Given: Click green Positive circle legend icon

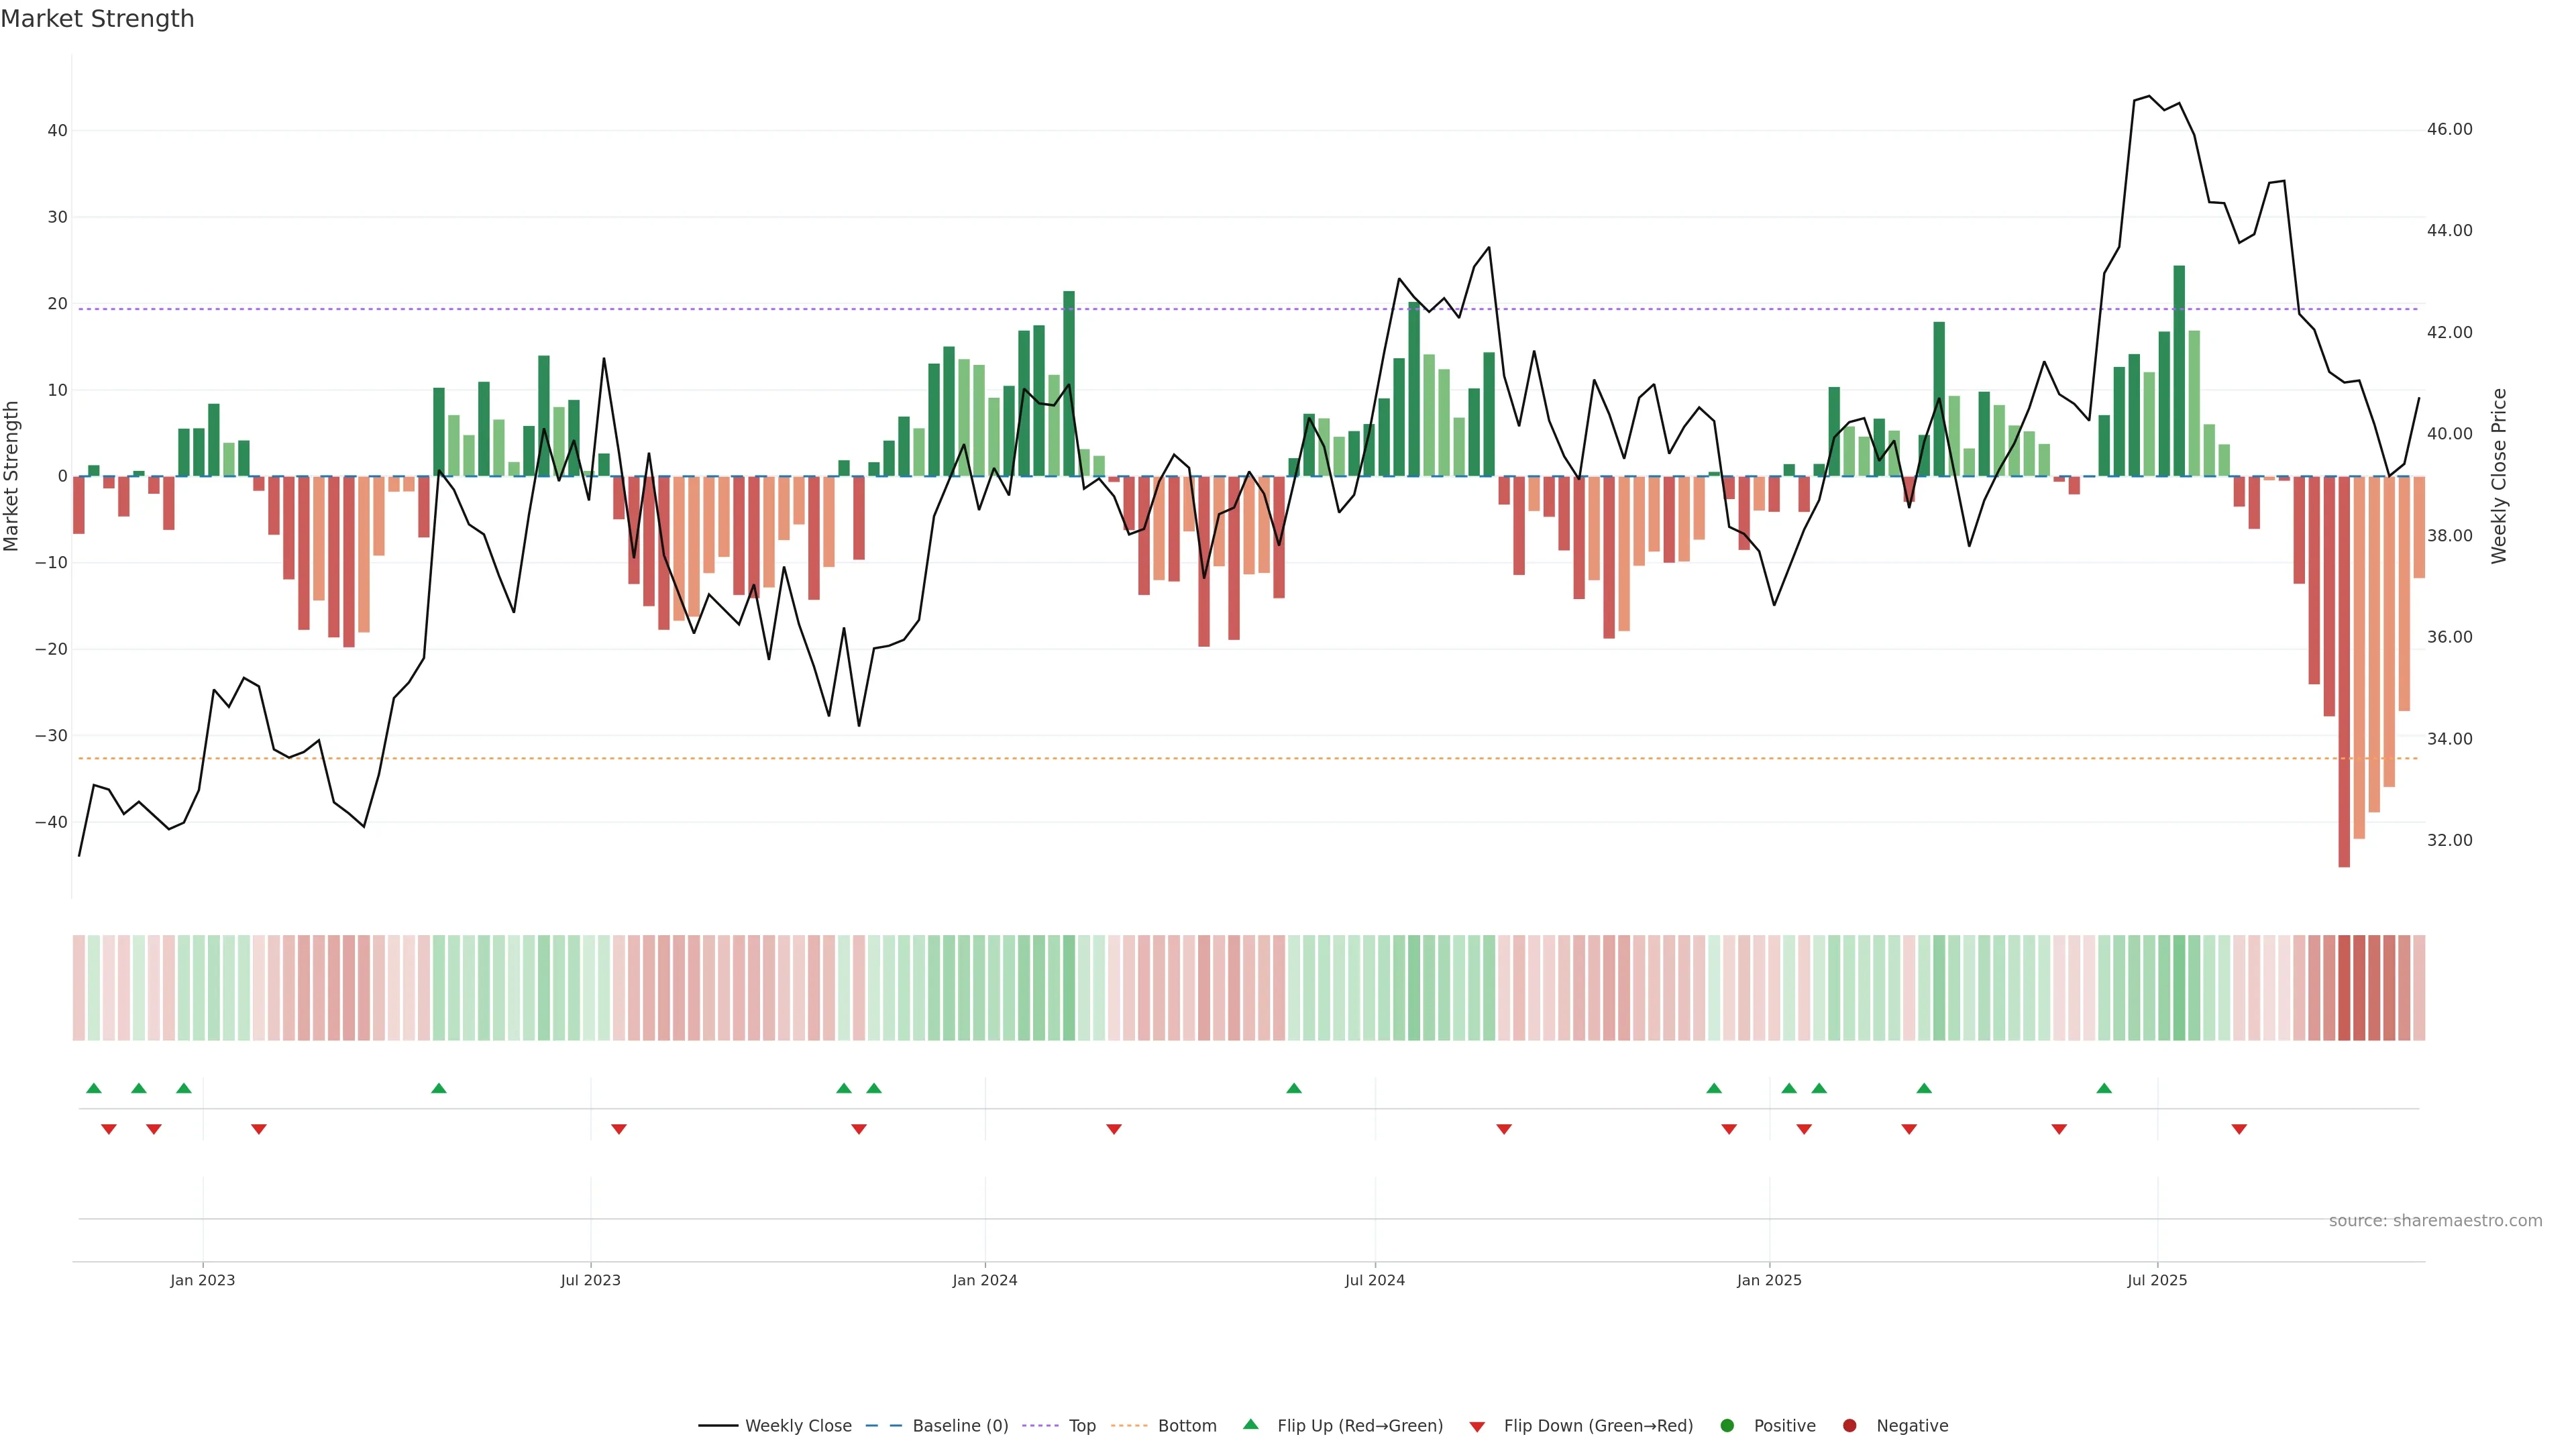Looking at the screenshot, I should pyautogui.click(x=1727, y=1426).
